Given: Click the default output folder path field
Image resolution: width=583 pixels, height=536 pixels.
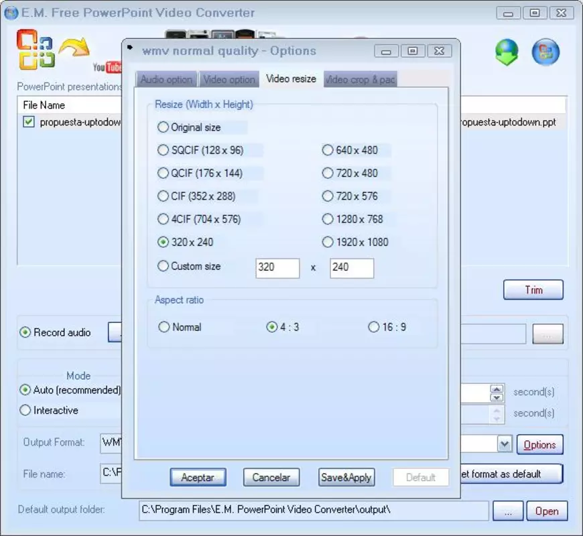Looking at the screenshot, I should coord(314,511).
